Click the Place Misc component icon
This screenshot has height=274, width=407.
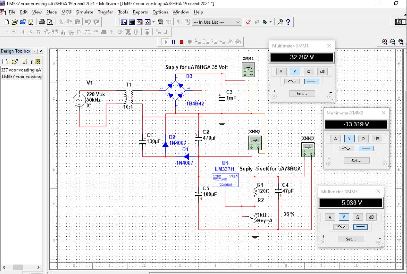click(96, 32)
